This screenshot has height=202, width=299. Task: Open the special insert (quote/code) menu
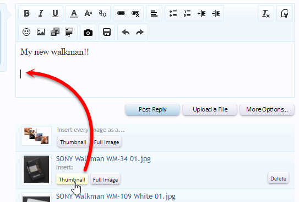[69, 32]
